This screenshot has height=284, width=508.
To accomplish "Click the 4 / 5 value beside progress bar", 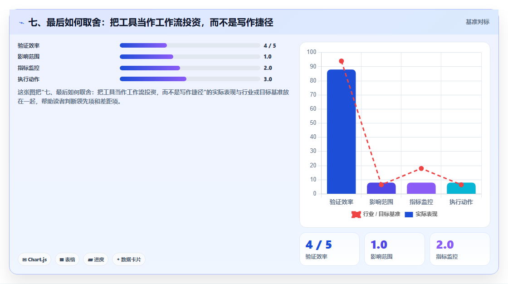I will (x=269, y=46).
